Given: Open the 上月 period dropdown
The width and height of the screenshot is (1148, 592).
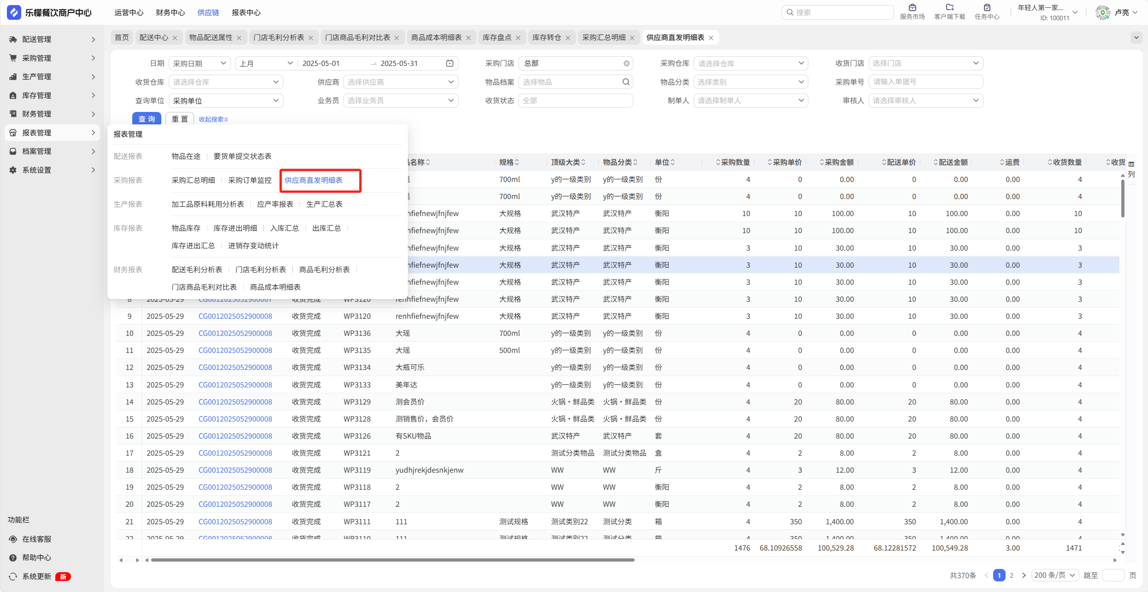Looking at the screenshot, I should click(266, 63).
